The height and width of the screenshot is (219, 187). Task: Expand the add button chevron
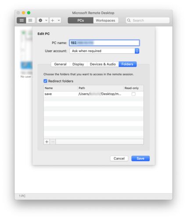(x=59, y=20)
